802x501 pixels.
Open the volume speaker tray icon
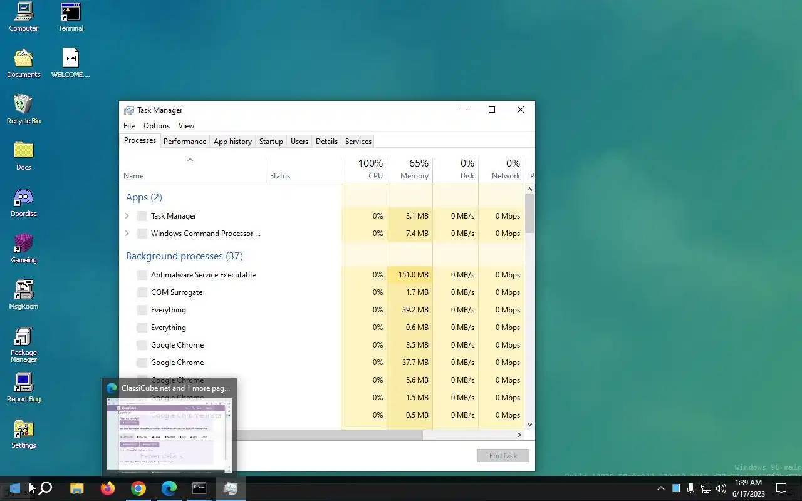721,488
